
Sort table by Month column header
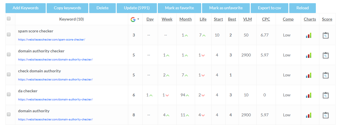(x=186, y=19)
